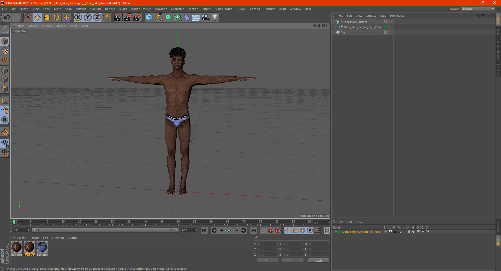Switch to Polygons mode

tap(5, 89)
